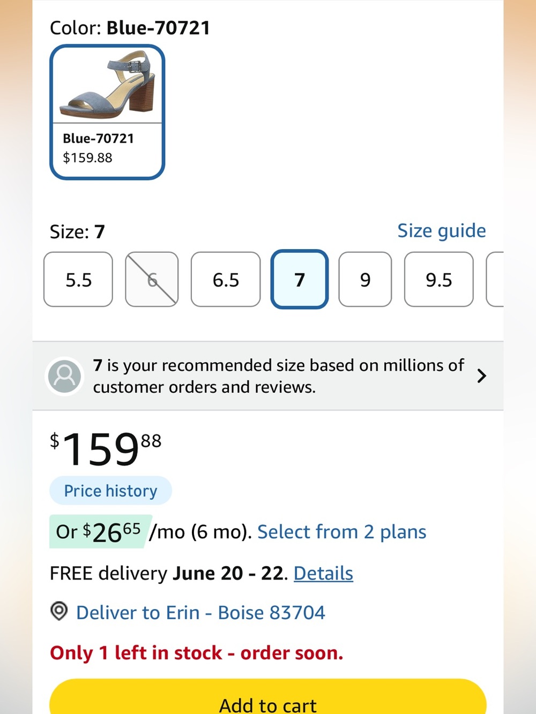Choose size 9.5

coord(439,280)
